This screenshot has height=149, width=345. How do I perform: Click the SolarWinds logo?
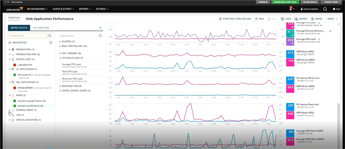(x=15, y=9)
